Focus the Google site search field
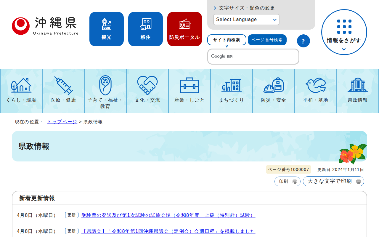Viewport: 379px width, 237px height. pyautogui.click(x=253, y=57)
